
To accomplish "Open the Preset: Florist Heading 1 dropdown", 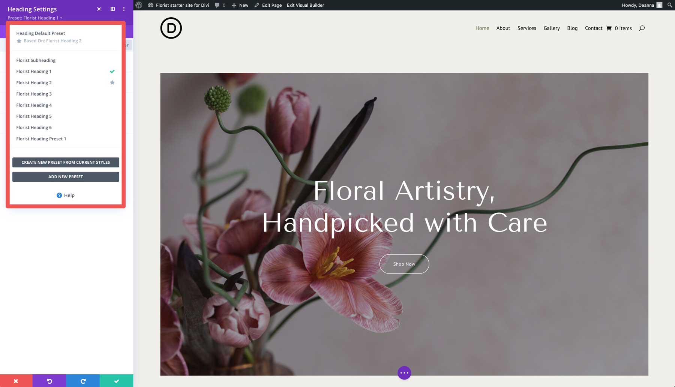I will tap(34, 18).
